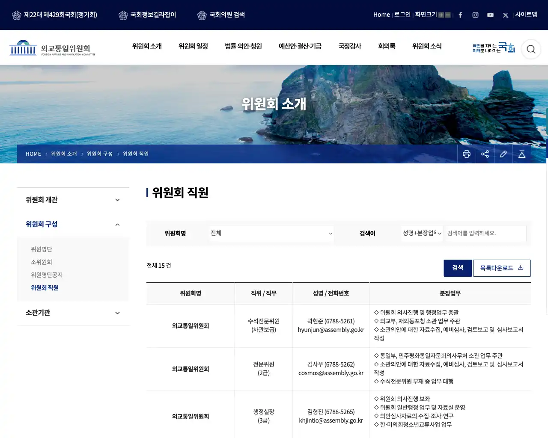Click the emblem beside 국회정보길라잡이
The width and height of the screenshot is (548, 438).
coord(123,15)
